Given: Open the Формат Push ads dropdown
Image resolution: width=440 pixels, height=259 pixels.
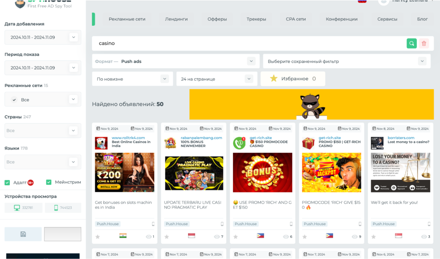Looking at the screenshot, I should (176, 61).
